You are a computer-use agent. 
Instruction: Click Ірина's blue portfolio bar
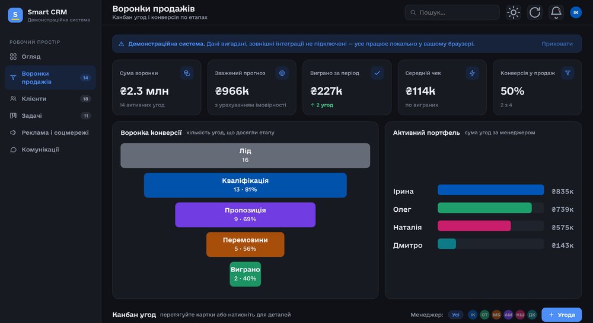tap(490, 190)
